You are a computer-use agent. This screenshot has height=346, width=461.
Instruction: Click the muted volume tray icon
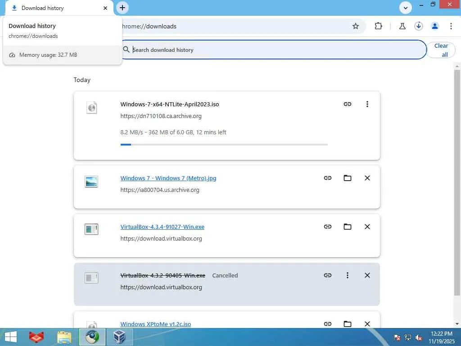pyautogui.click(x=419, y=337)
